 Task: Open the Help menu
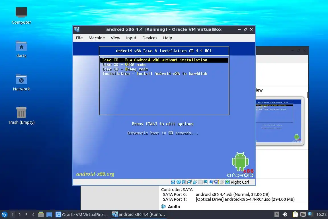(167, 38)
